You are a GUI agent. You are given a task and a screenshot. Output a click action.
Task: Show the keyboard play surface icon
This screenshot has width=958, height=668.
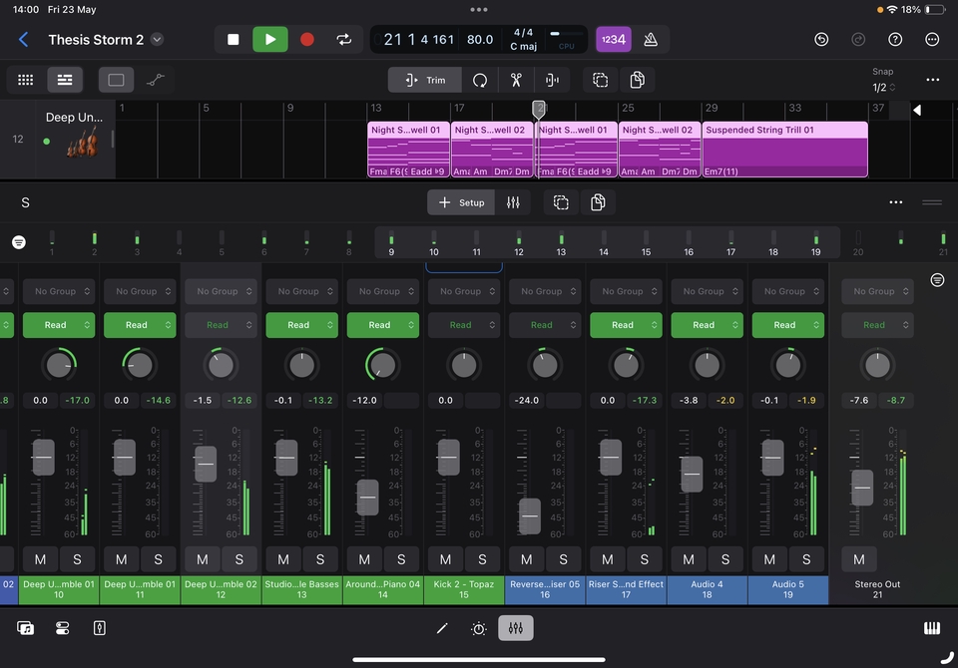[932, 628]
